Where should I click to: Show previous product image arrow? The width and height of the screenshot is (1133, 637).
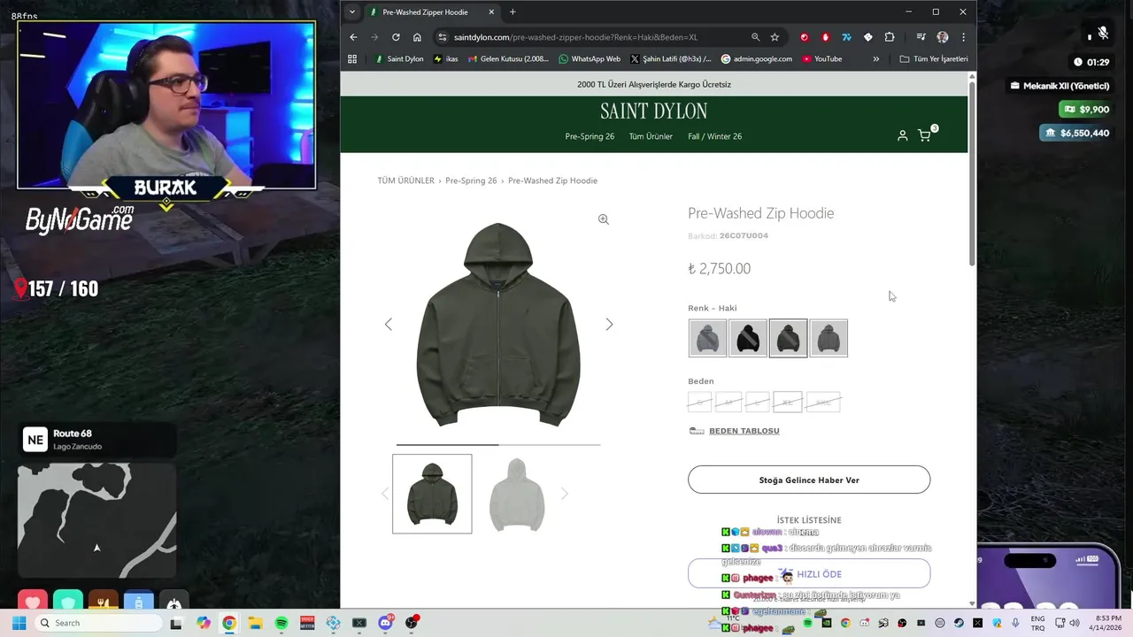(388, 325)
